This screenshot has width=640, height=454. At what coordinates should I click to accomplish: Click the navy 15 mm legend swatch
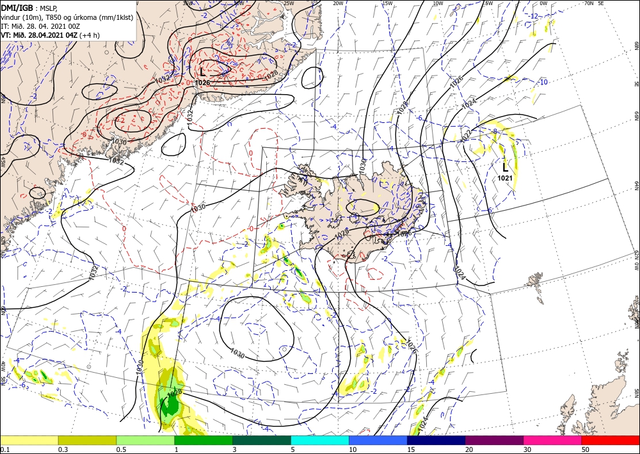436,440
